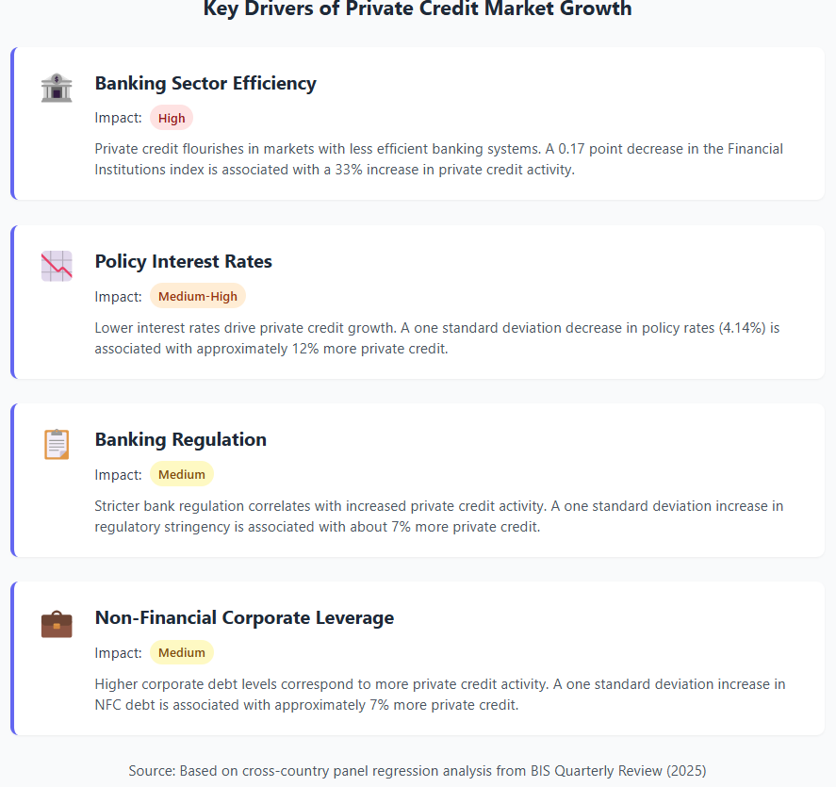Click the Impact label in the Policy Interest Rates card
The image size is (836, 787).
[119, 296]
